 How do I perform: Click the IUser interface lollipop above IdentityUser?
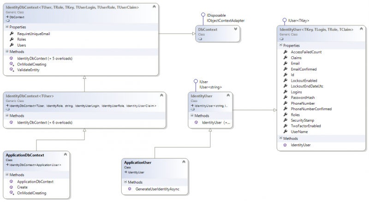click(x=196, y=81)
